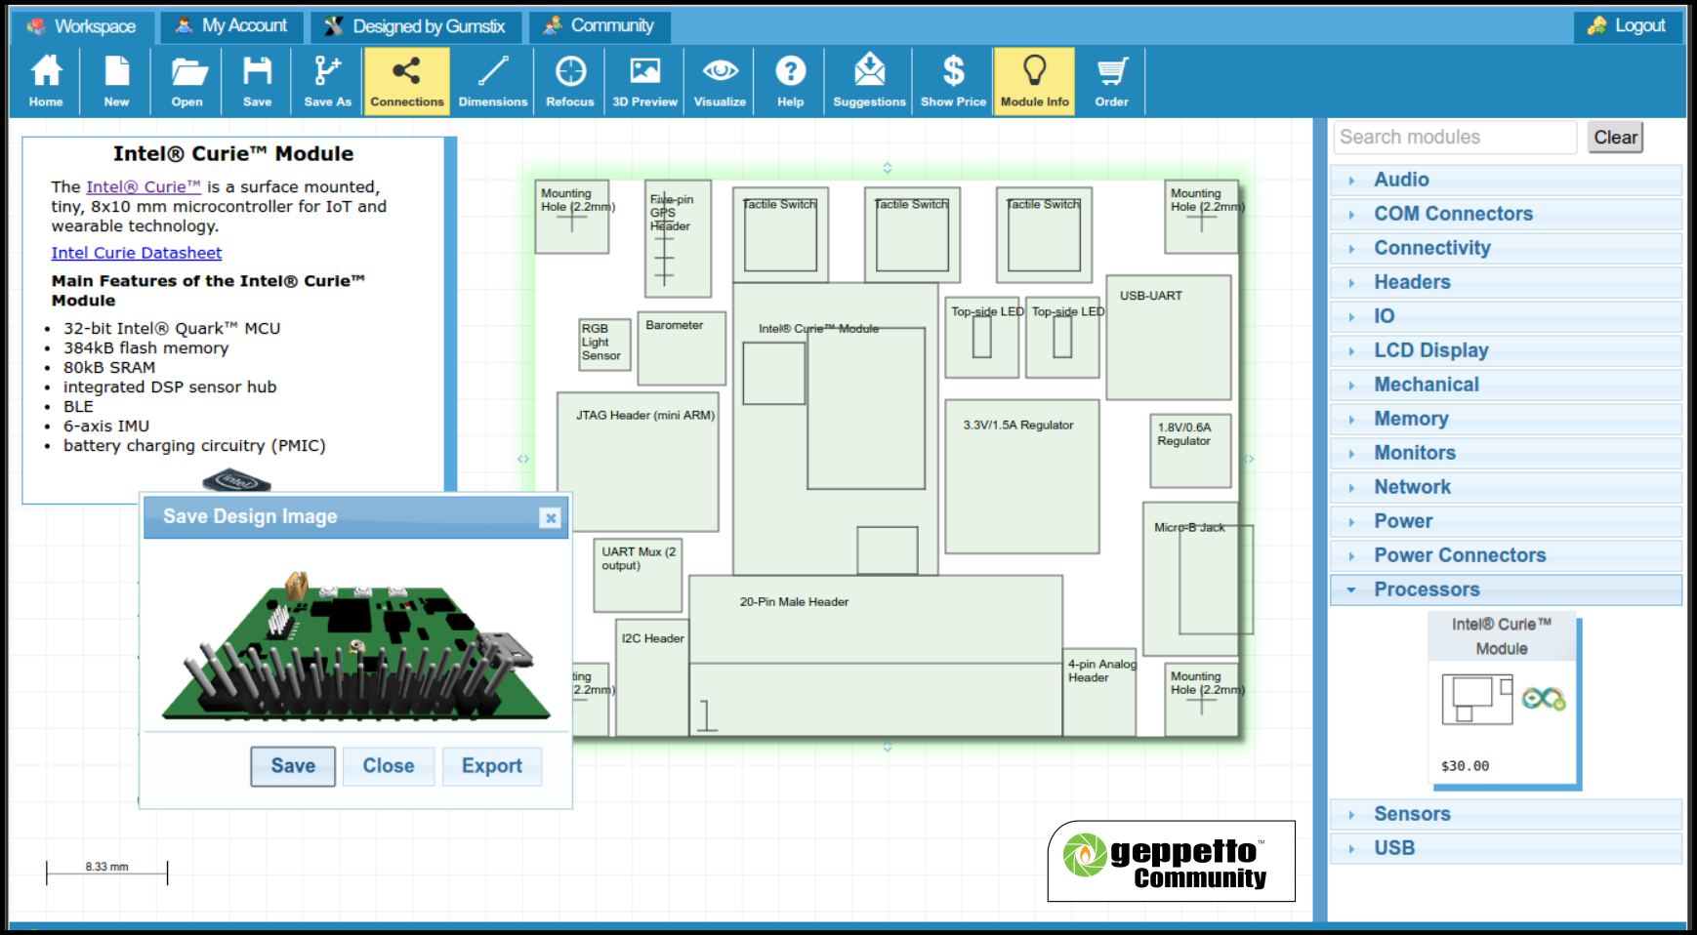The height and width of the screenshot is (935, 1697).
Task: Expand the Mechanical category
Action: [1506, 385]
